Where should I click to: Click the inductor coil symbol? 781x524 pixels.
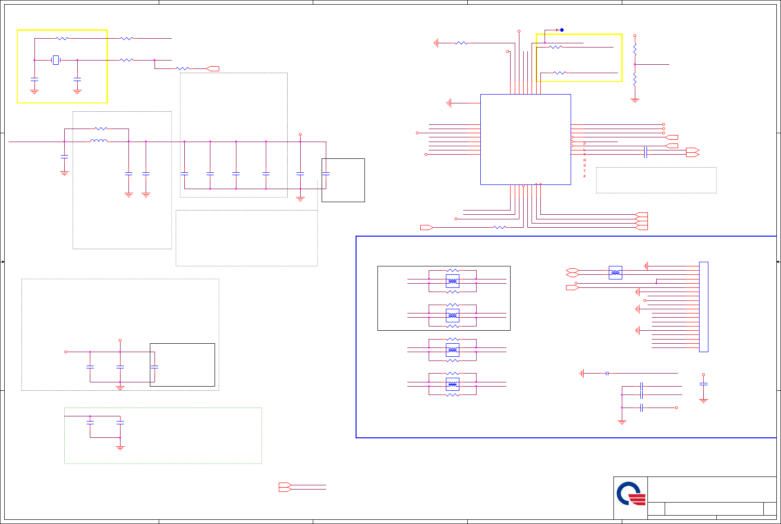99,141
